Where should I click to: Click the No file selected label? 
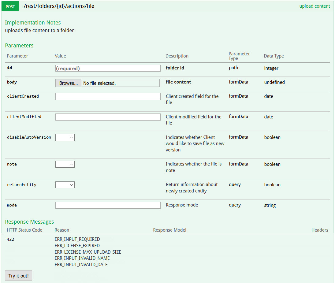(x=99, y=83)
